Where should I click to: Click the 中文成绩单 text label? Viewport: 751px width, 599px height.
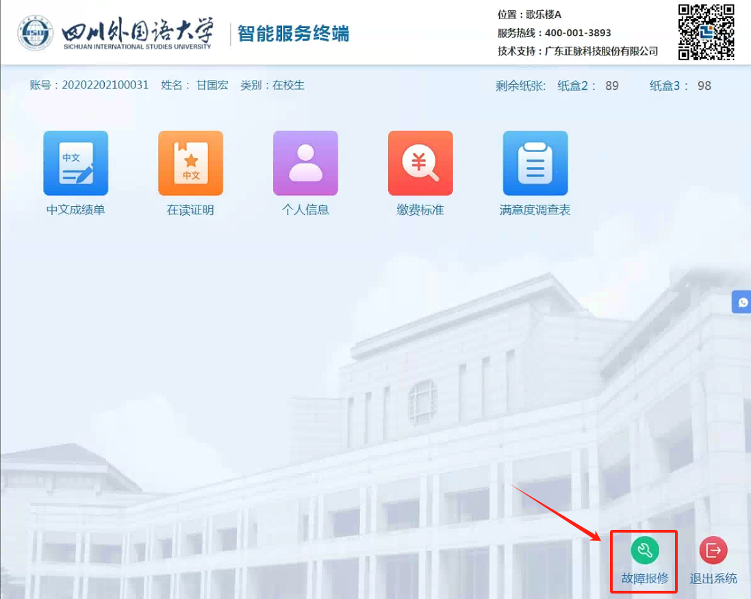[76, 210]
